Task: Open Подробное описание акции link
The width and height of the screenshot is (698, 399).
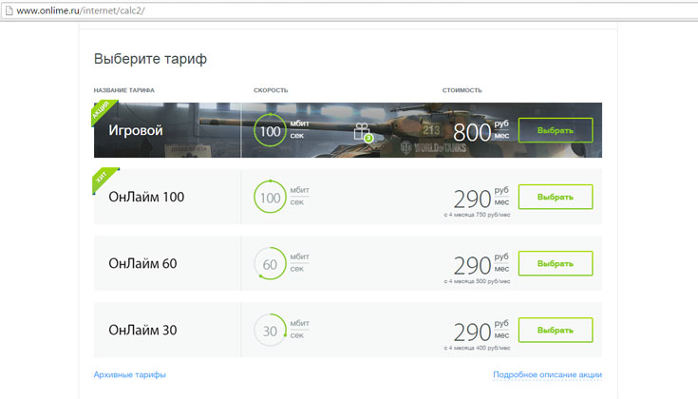Action: click(547, 375)
